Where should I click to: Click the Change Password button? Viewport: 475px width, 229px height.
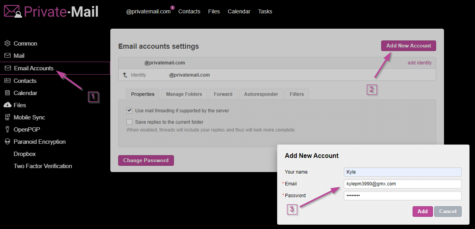tap(146, 160)
